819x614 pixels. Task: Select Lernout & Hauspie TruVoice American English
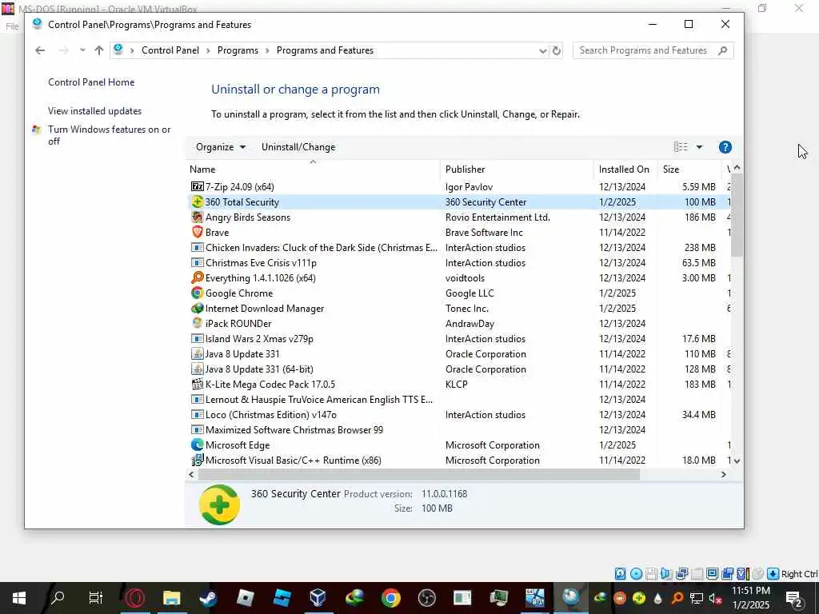pos(318,400)
